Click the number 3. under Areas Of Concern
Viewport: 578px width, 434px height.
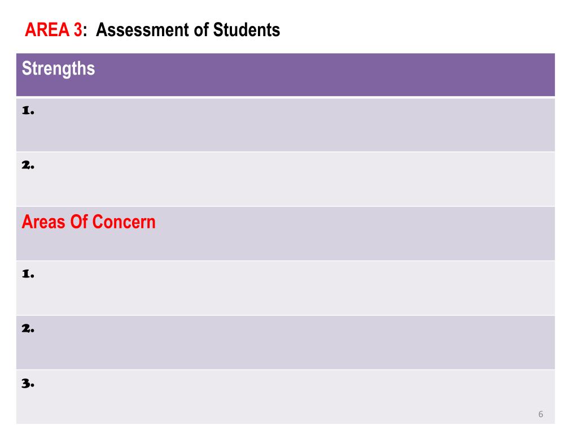pyautogui.click(x=28, y=384)
